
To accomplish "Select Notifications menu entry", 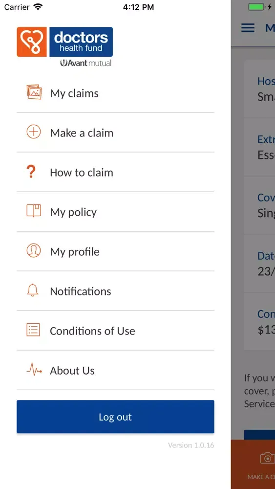I will tap(116, 291).
